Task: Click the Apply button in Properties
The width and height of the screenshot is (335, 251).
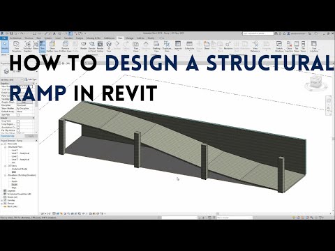Action: click(31, 136)
